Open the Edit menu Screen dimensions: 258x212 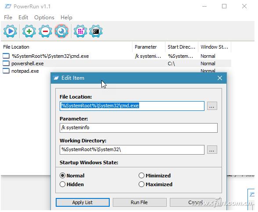click(x=23, y=17)
